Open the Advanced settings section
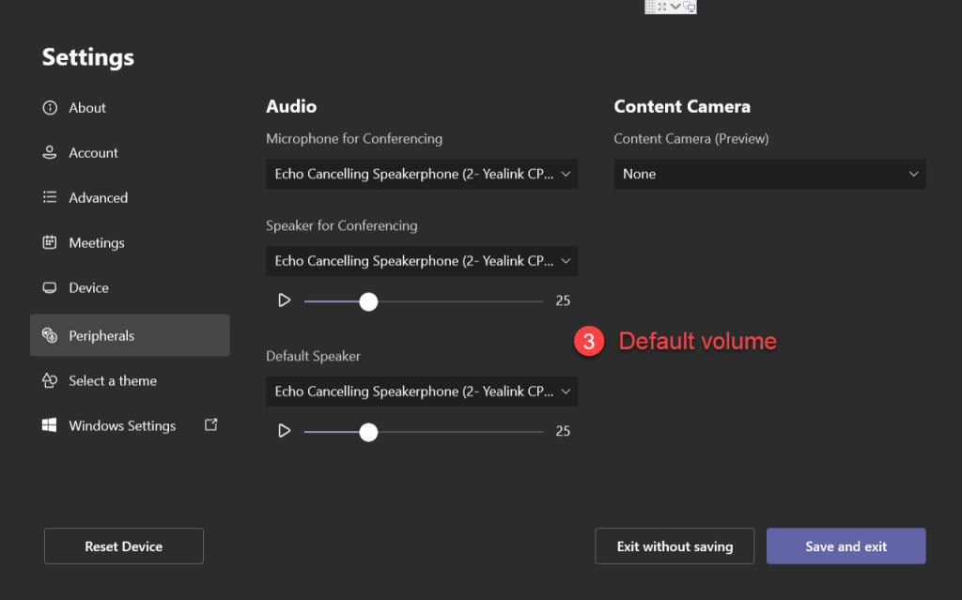 click(98, 198)
